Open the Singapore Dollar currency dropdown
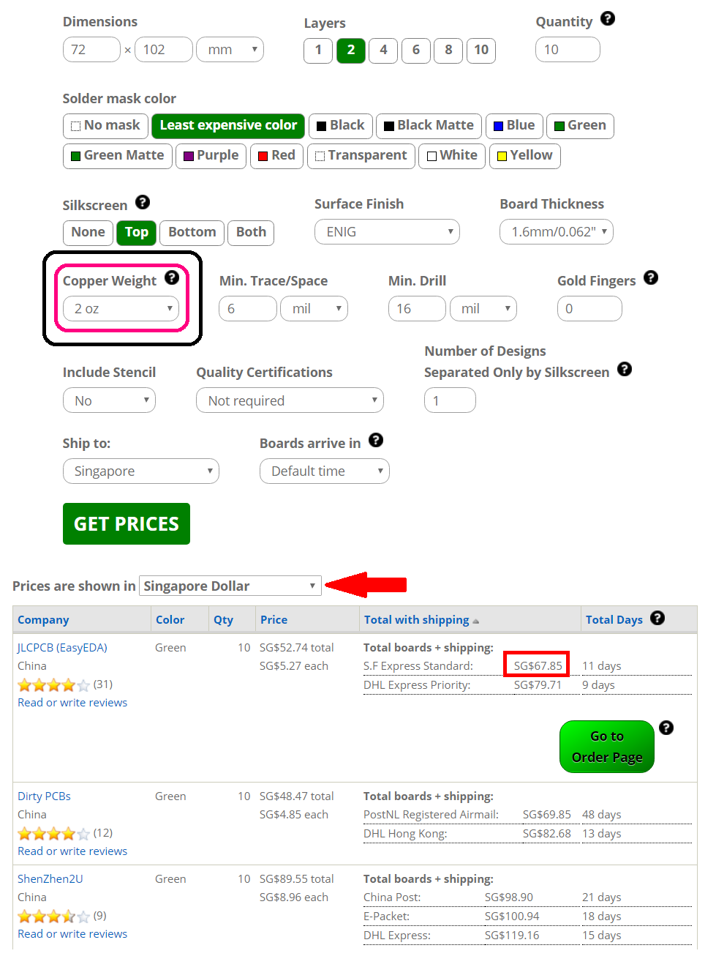Screen dimensions: 716x978 (230, 586)
